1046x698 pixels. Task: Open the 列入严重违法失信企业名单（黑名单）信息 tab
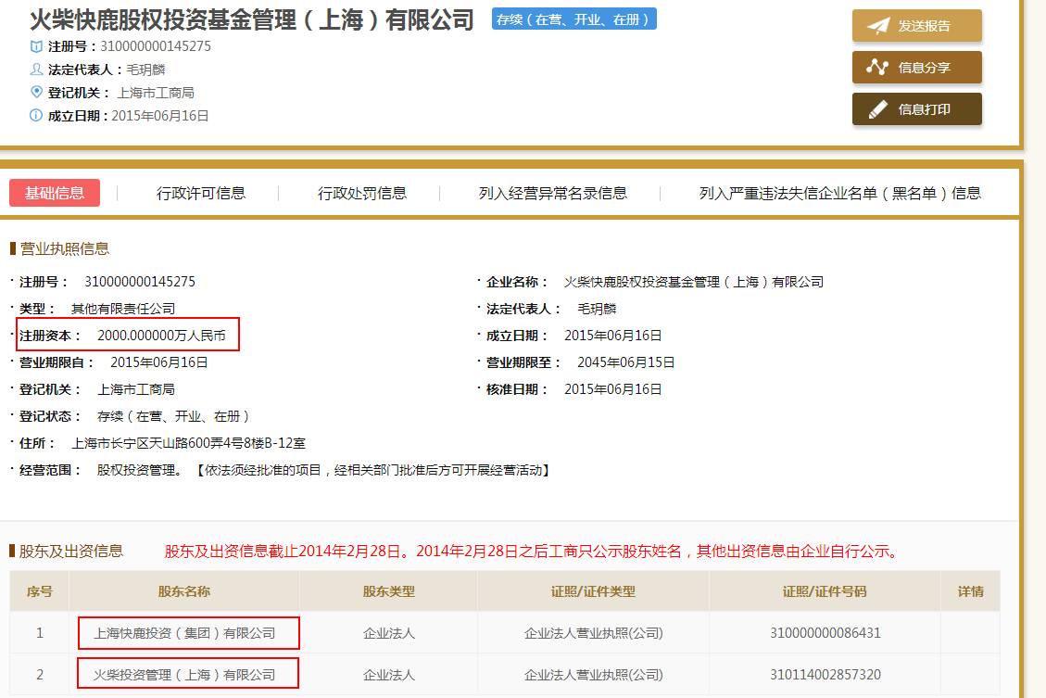coord(840,194)
